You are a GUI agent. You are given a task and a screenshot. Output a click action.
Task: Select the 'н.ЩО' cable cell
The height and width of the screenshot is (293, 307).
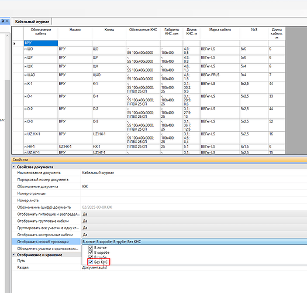41,51
